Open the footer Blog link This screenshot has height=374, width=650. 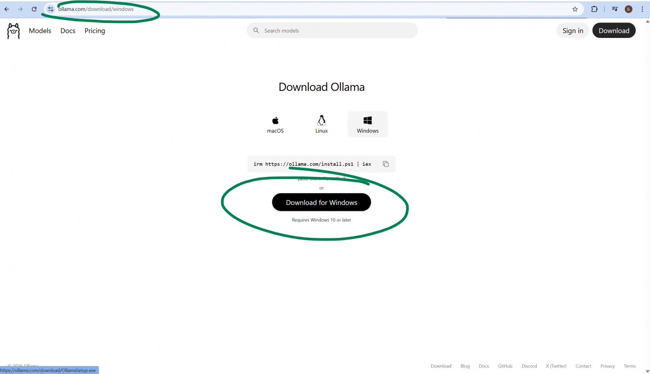465,366
